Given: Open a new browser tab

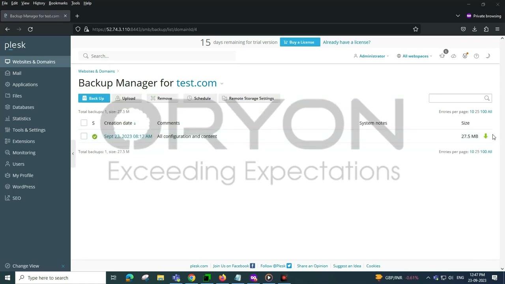Looking at the screenshot, I should (x=77, y=16).
